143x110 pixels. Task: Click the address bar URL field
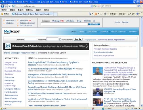[51, 6]
